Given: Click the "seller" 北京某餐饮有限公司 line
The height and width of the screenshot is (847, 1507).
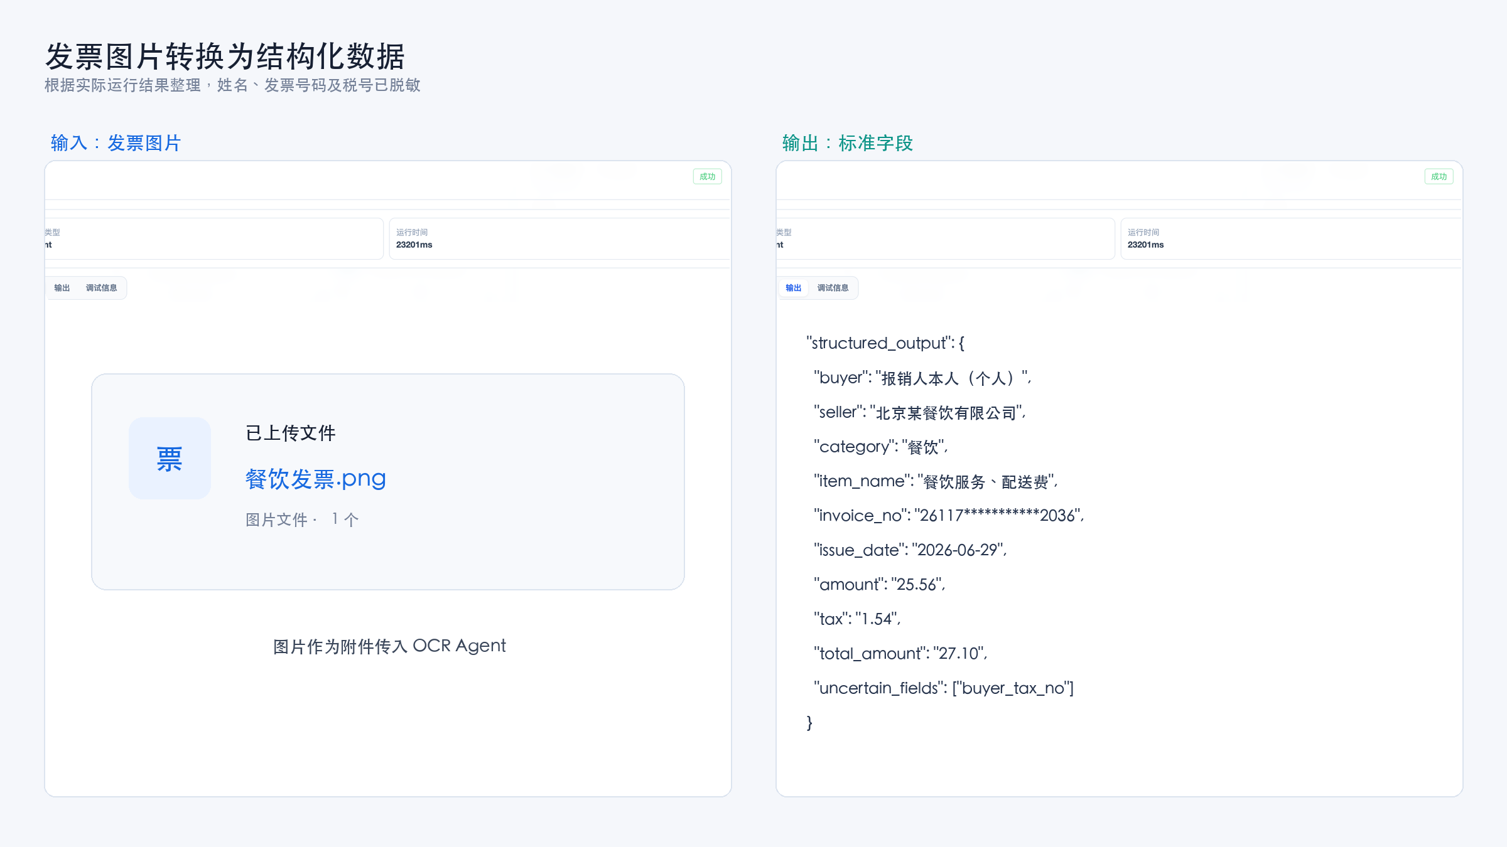Looking at the screenshot, I should coord(920,412).
